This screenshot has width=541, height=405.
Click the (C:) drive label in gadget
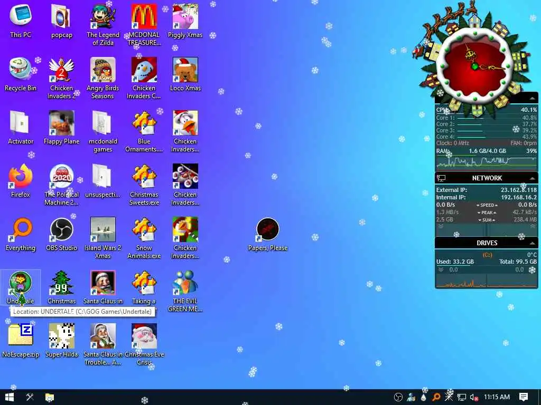tap(487, 255)
